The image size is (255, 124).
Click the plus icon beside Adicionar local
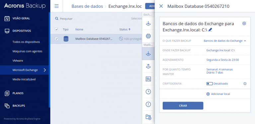pos(208,94)
